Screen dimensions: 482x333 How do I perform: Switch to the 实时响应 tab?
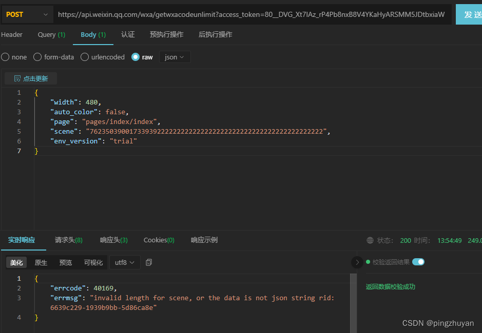(22, 240)
